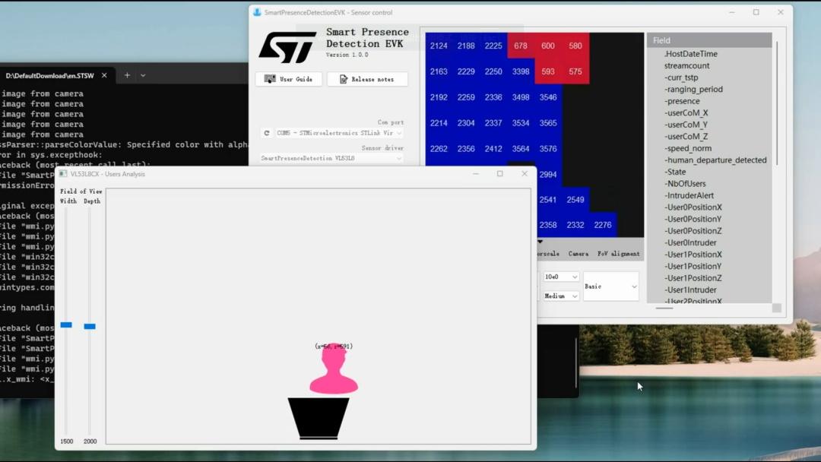Open the Release notes

coord(367,79)
